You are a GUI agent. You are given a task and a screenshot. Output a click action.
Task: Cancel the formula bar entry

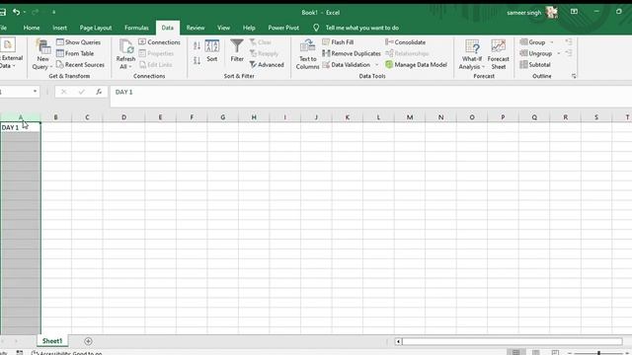click(63, 92)
